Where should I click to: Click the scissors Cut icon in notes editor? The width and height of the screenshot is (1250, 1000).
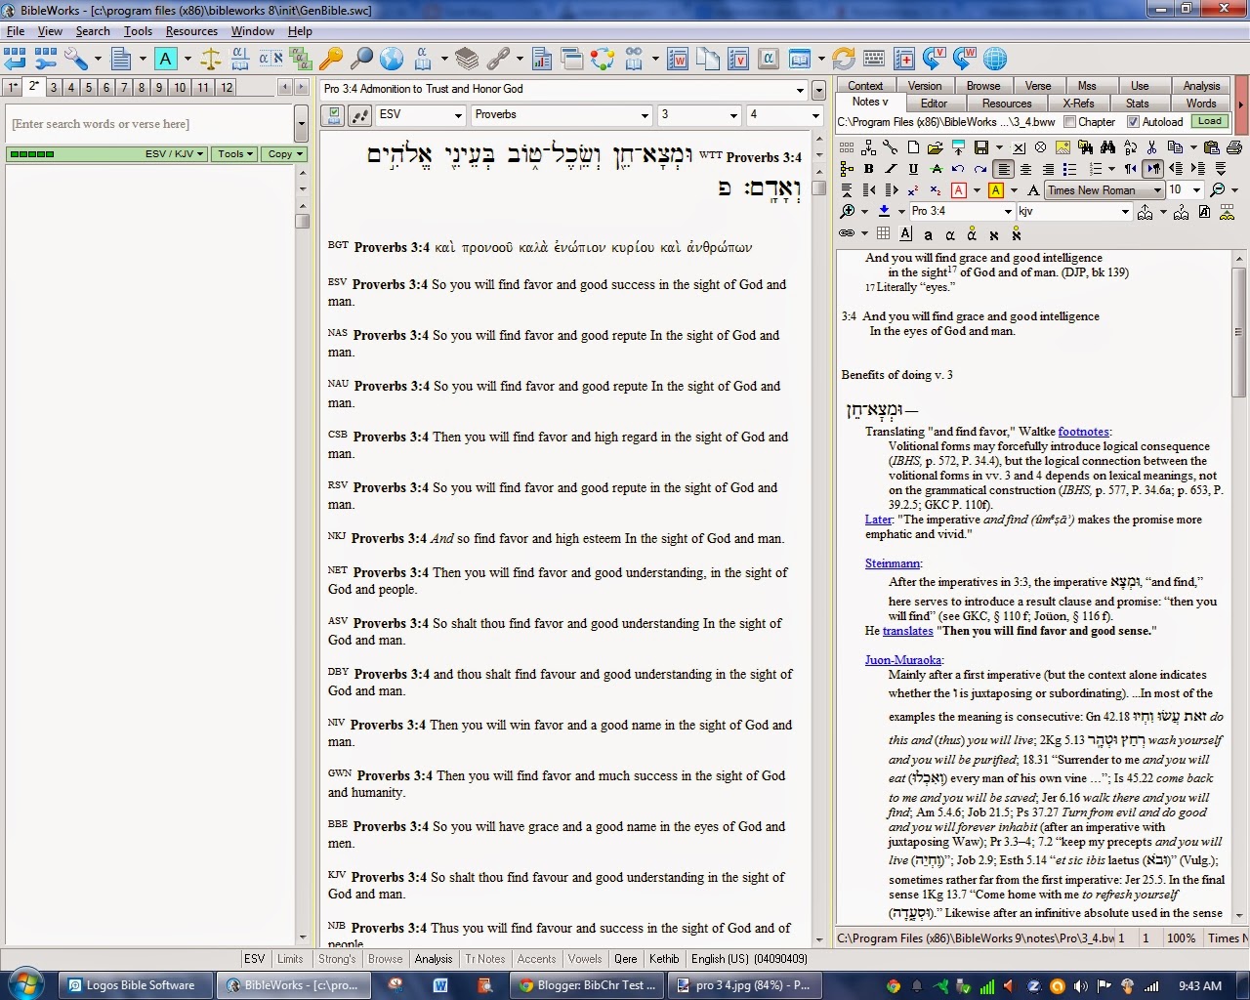[1152, 147]
